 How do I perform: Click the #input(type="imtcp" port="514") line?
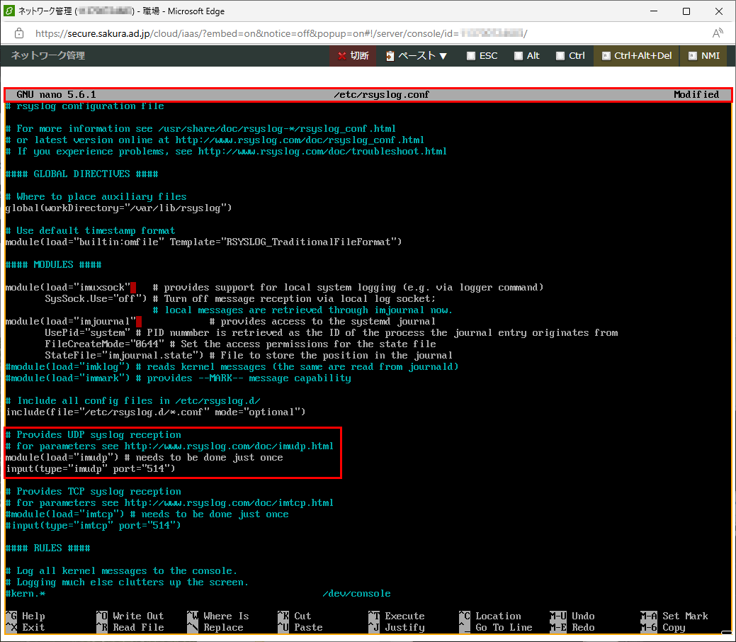[94, 526]
